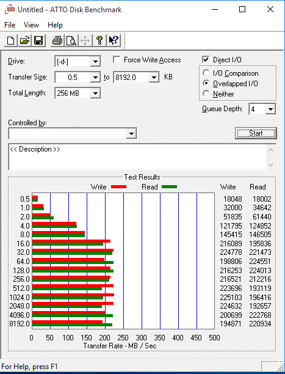Open the View menu
Screen dimensions: 285x374
point(31,25)
